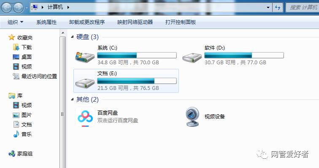This screenshot has height=168, width=319.
Task: Open the Baidu Netdisk (百度网盘) icon
Action: pos(85,117)
